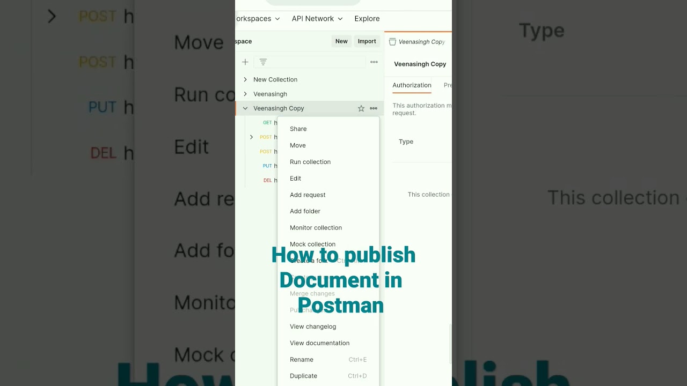Select the DEL request in the tree
This screenshot has width=687, height=386.
(x=270, y=181)
